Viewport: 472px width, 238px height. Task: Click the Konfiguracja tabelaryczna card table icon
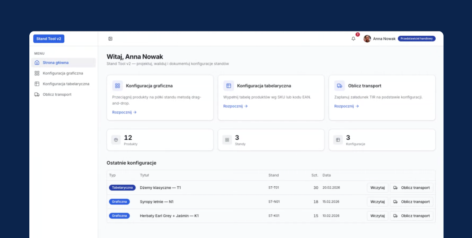coord(229,86)
